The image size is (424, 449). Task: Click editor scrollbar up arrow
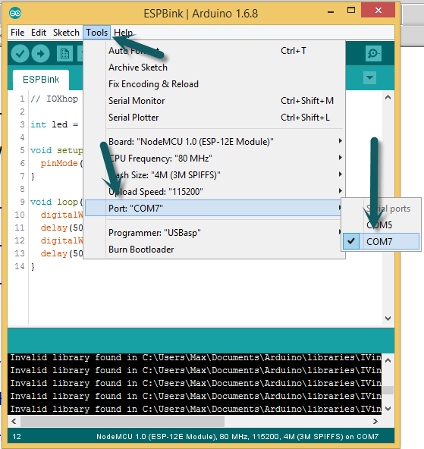click(388, 97)
